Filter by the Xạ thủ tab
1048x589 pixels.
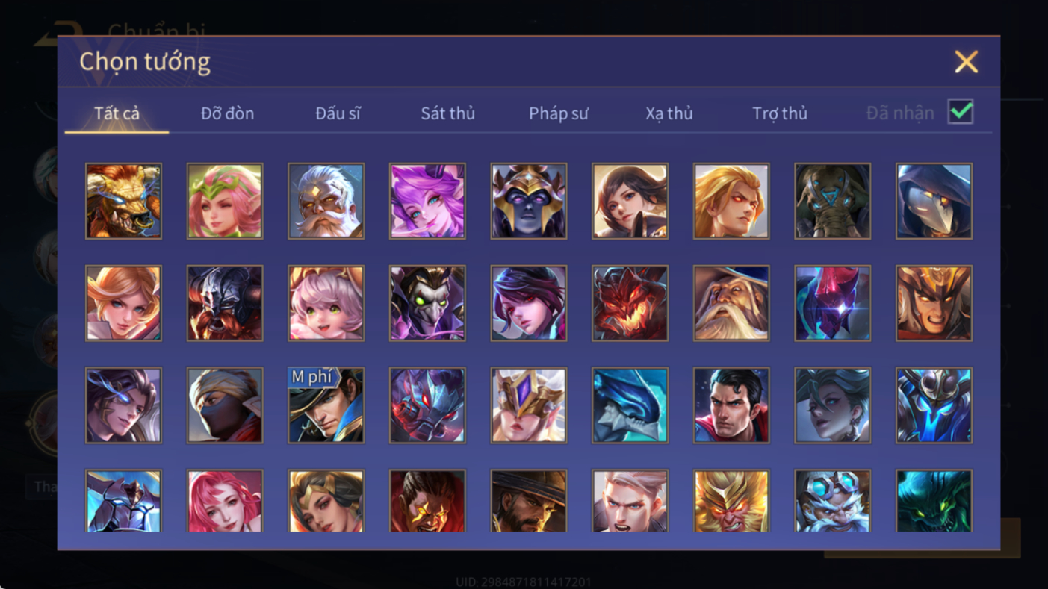point(669,113)
